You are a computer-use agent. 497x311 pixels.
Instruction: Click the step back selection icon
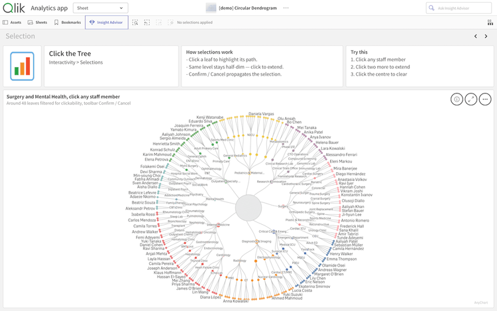[146, 23]
